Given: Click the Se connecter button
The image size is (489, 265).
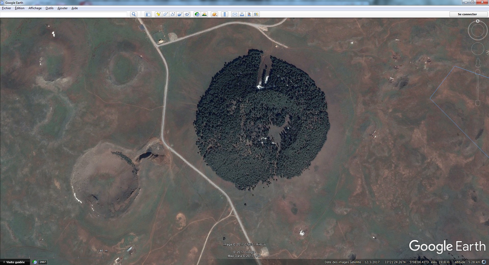Looking at the screenshot, I should coord(467,14).
